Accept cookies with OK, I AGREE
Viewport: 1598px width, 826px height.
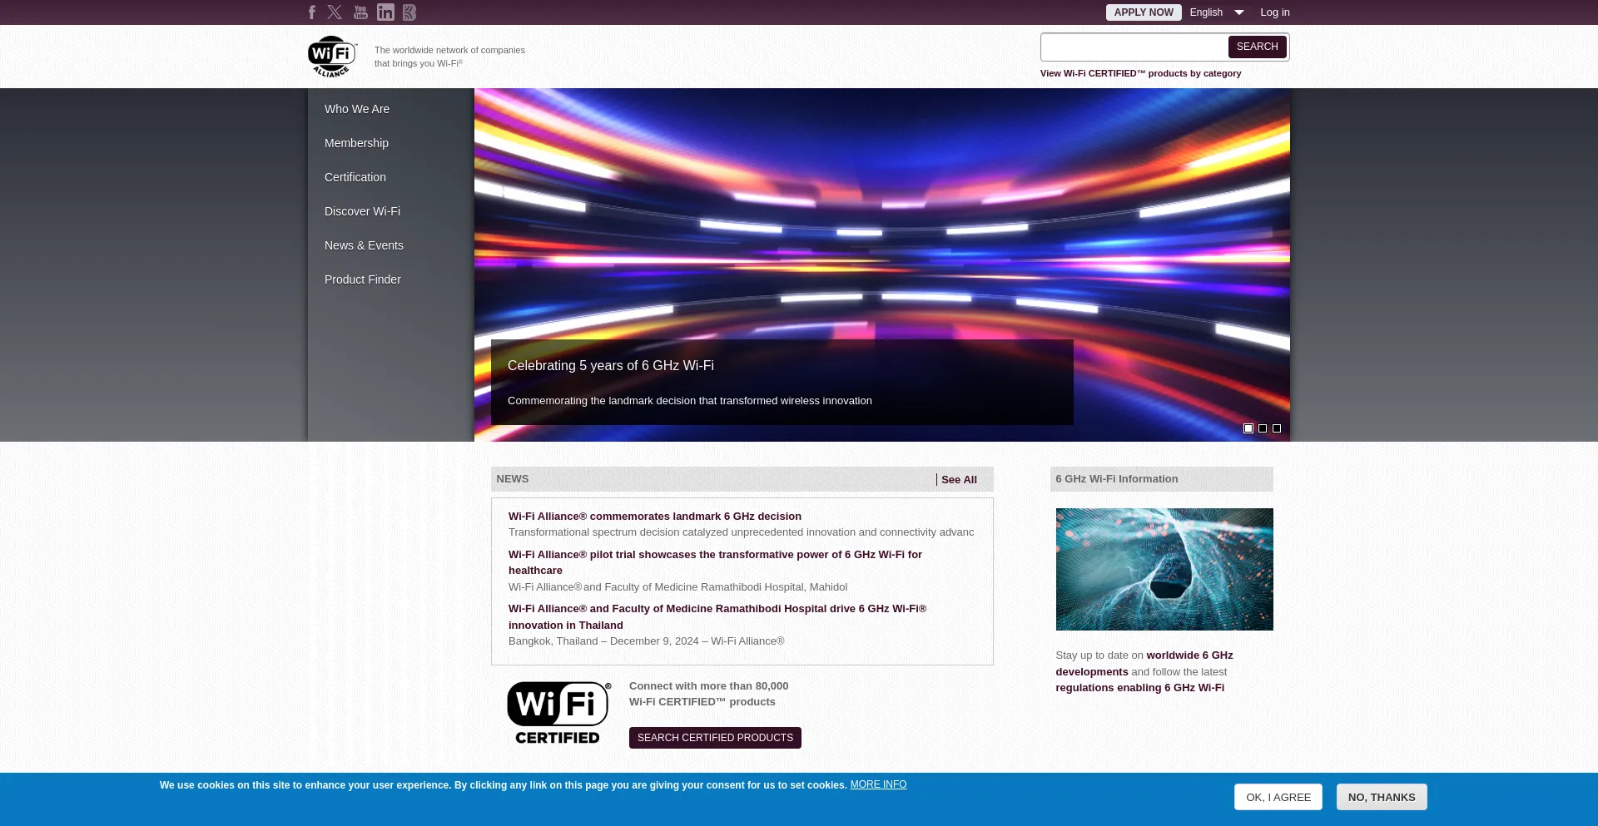pyautogui.click(x=1278, y=797)
